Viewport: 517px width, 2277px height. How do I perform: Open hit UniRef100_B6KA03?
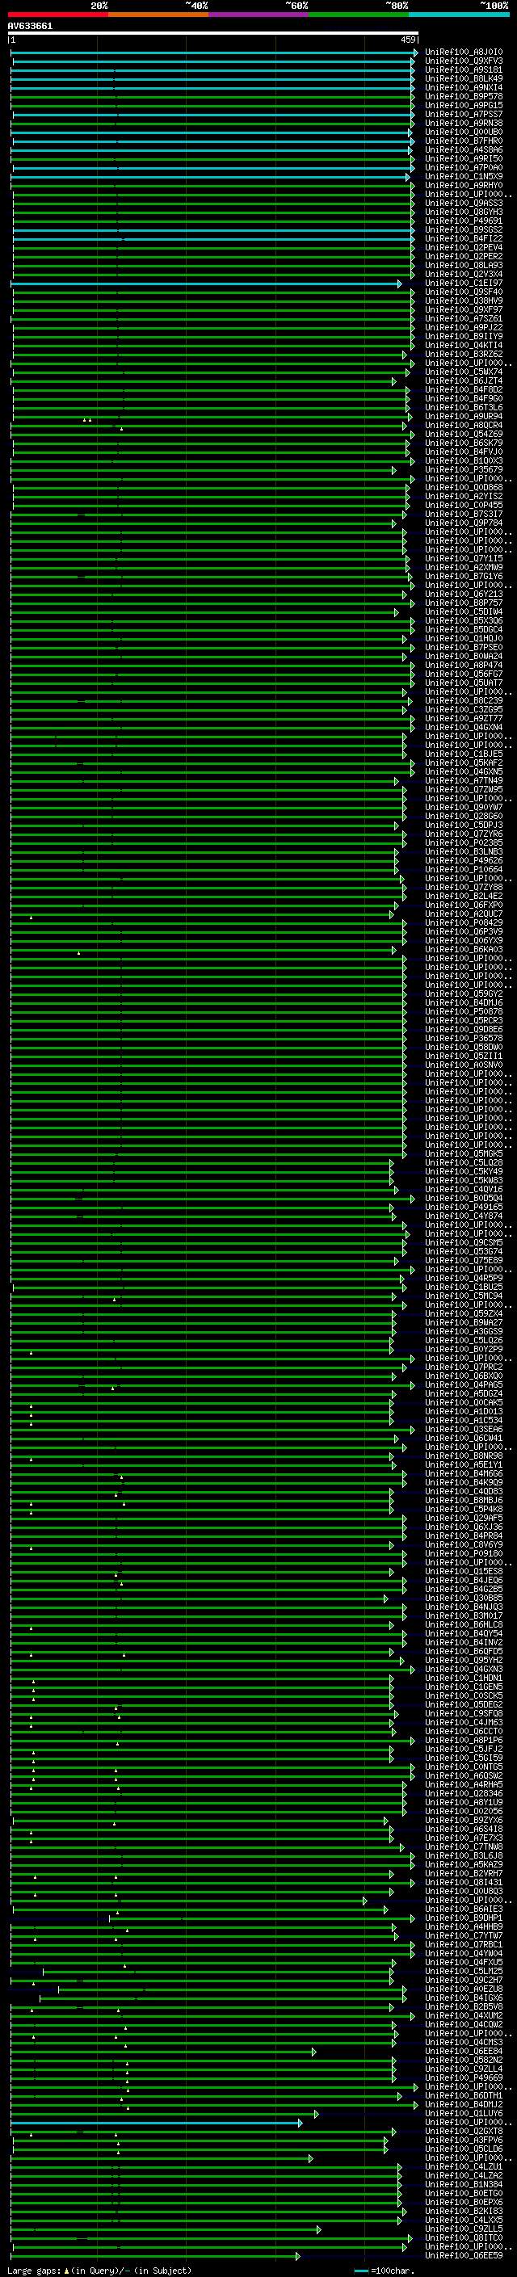click(464, 949)
